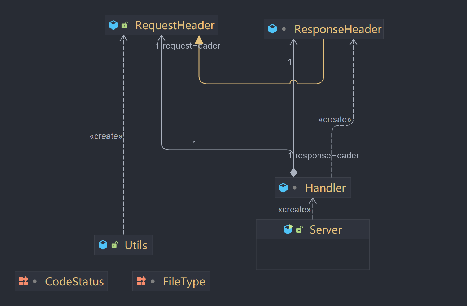This screenshot has height=306, width=467.
Task: Select the FileType enum node
Action: tap(171, 281)
